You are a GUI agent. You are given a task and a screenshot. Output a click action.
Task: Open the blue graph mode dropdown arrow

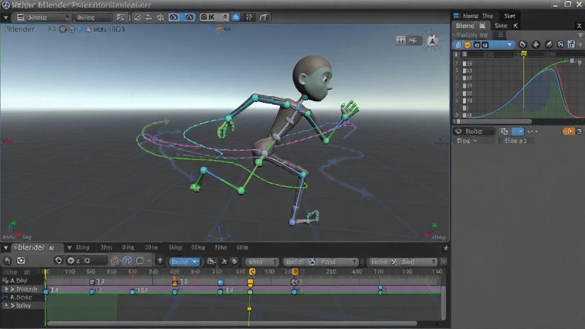510,45
